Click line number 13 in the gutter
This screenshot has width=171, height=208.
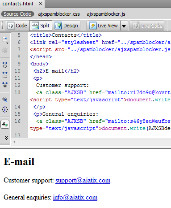click(17, 92)
